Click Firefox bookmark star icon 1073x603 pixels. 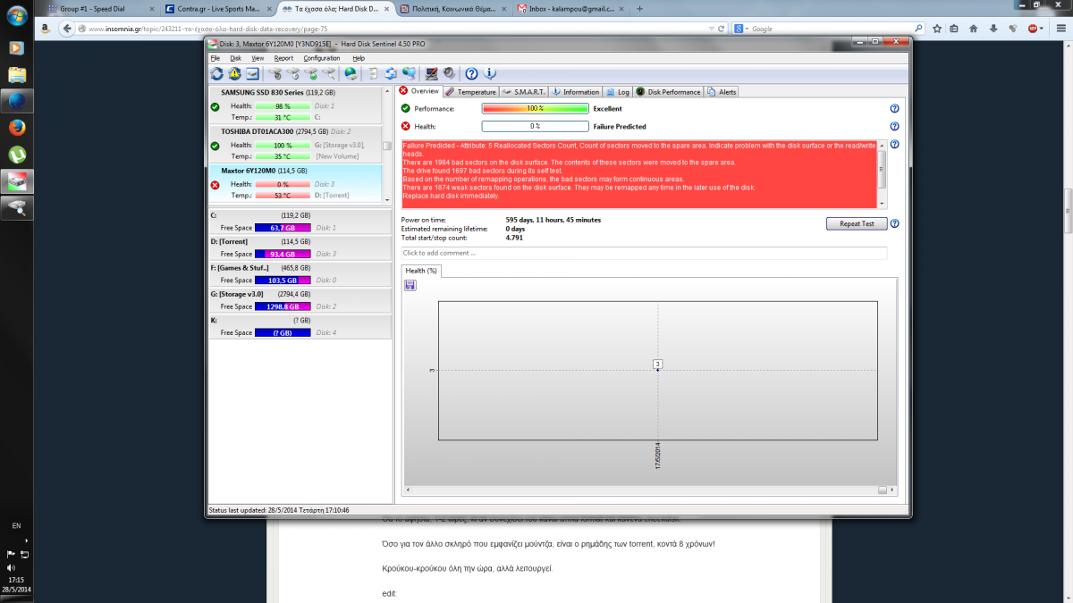936,29
